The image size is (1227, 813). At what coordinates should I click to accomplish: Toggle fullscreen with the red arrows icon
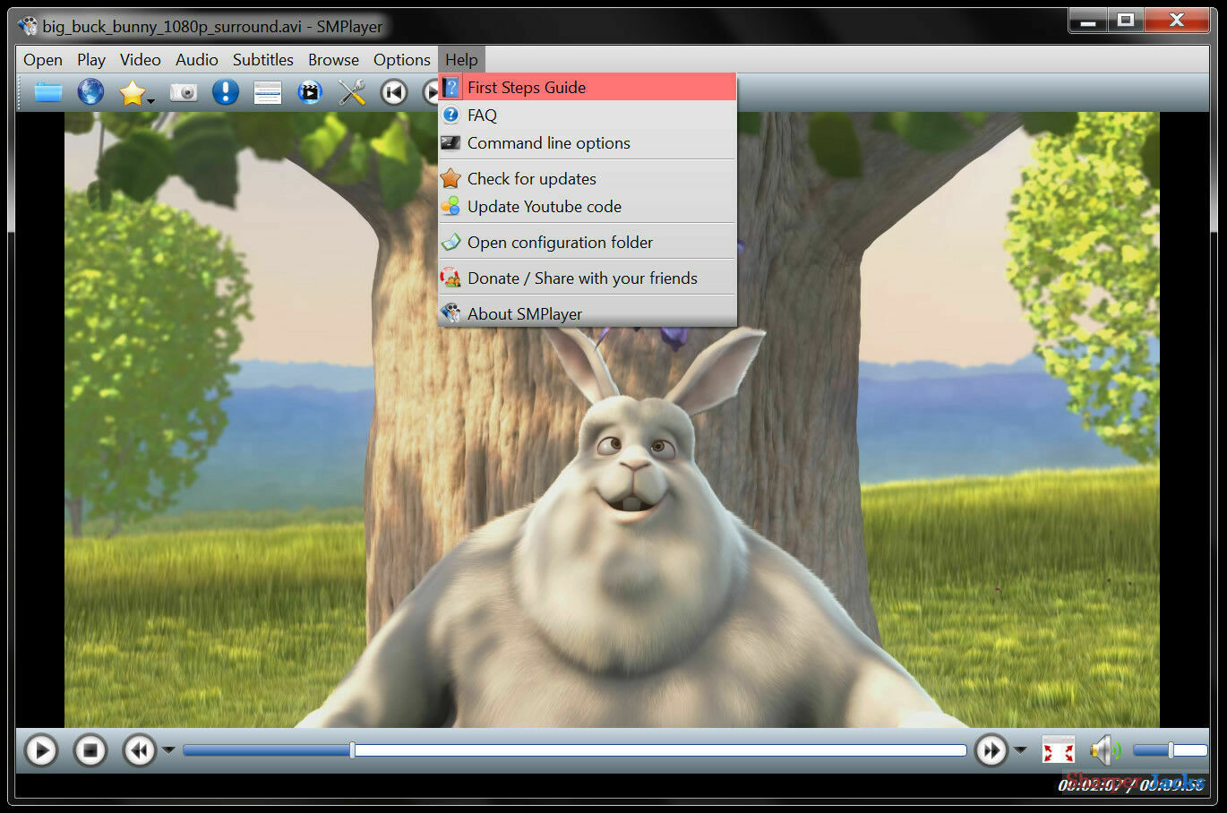(1058, 750)
